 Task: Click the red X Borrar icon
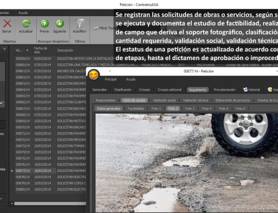click(x=7, y=23)
